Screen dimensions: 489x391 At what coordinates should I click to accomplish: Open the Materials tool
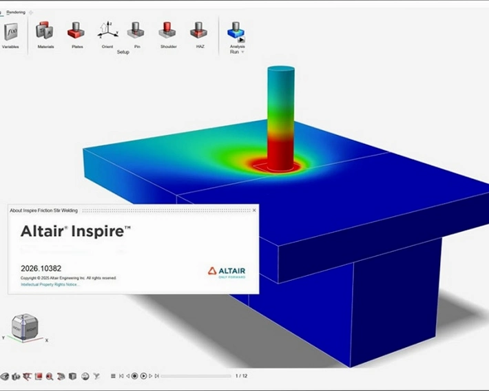tap(45, 35)
